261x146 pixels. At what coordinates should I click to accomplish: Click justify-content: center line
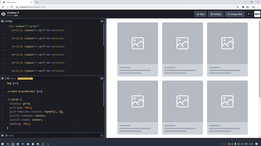(x=27, y=116)
